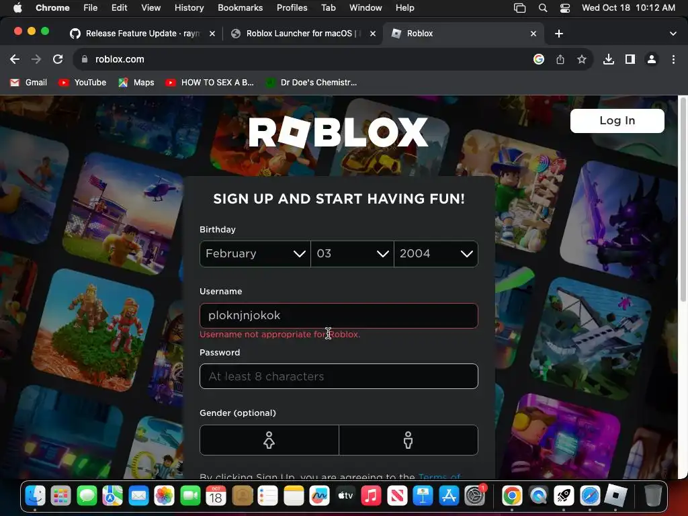The width and height of the screenshot is (688, 516).
Task: Click the menu bar clock date
Action: coord(628,8)
